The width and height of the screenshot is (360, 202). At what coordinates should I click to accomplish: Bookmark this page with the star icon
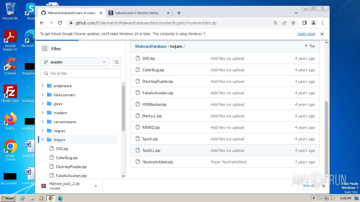(293, 23)
